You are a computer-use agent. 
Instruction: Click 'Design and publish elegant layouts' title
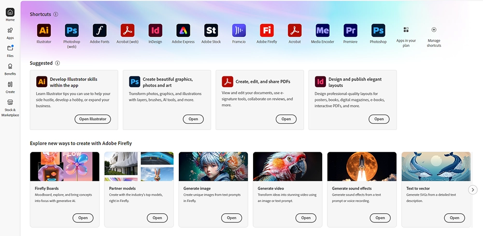[x=355, y=82]
